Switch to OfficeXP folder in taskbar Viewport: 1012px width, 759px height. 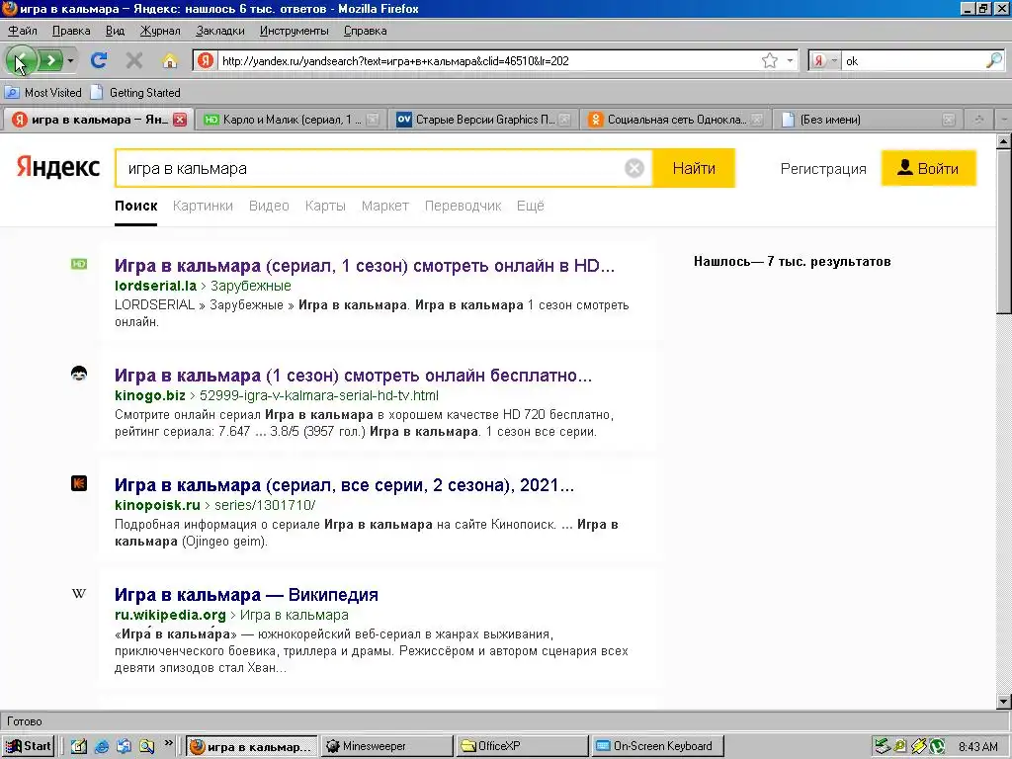point(522,746)
